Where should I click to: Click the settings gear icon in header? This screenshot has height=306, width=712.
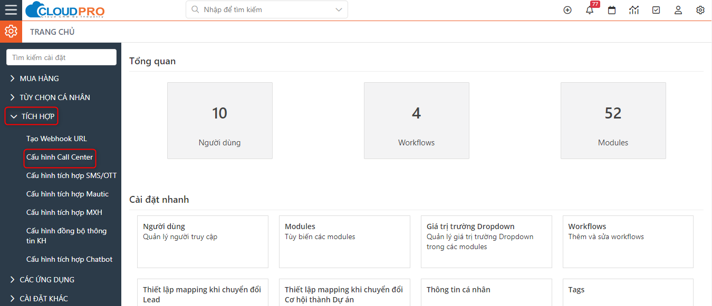tap(700, 10)
